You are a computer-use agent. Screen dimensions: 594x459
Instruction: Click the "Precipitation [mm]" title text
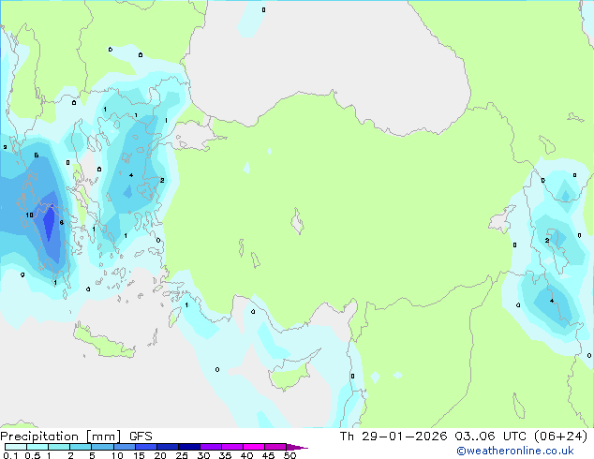[x=60, y=437]
